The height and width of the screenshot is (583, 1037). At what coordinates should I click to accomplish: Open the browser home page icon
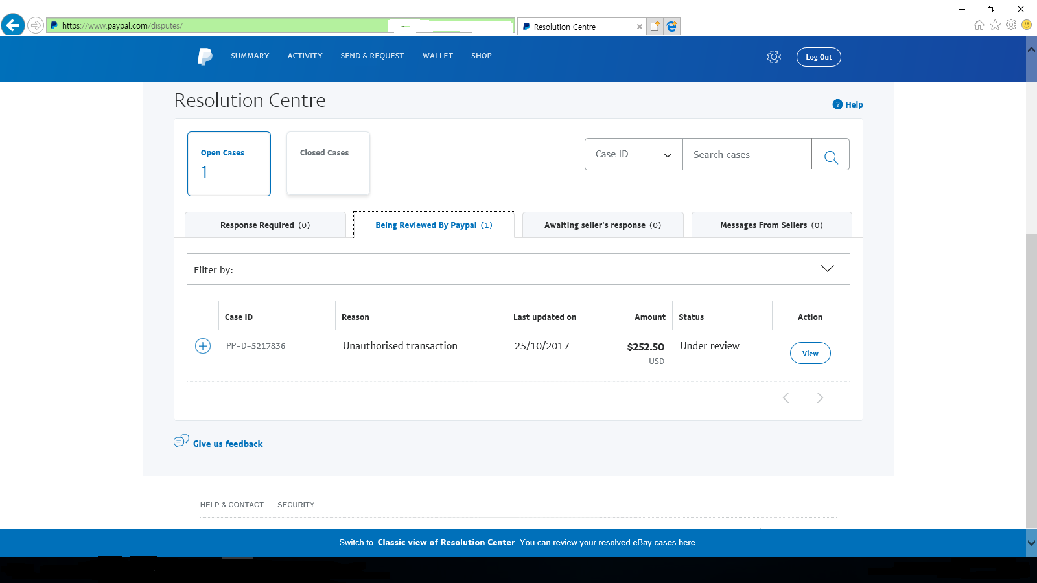pos(979,25)
